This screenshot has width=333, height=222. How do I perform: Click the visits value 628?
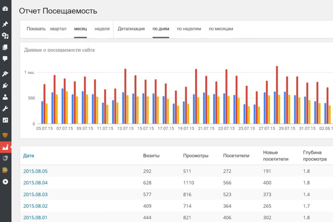tap(147, 183)
